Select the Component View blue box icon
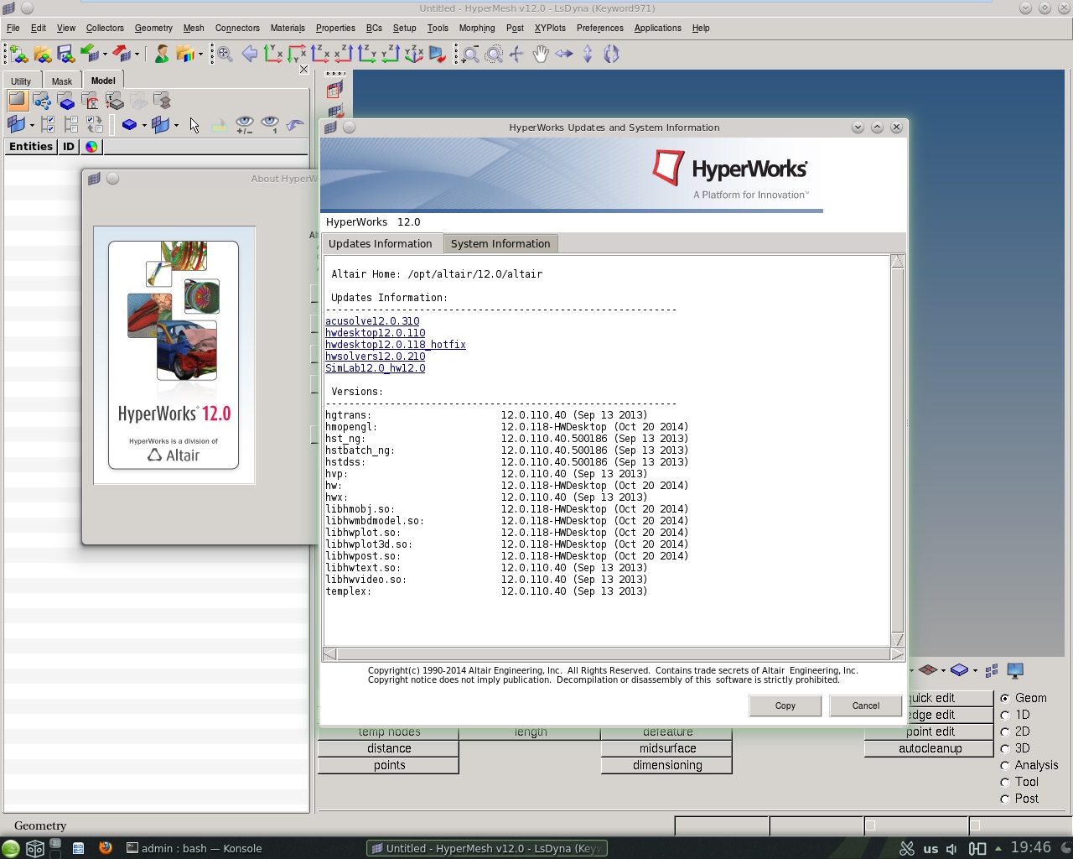1073x859 pixels. 67,102
